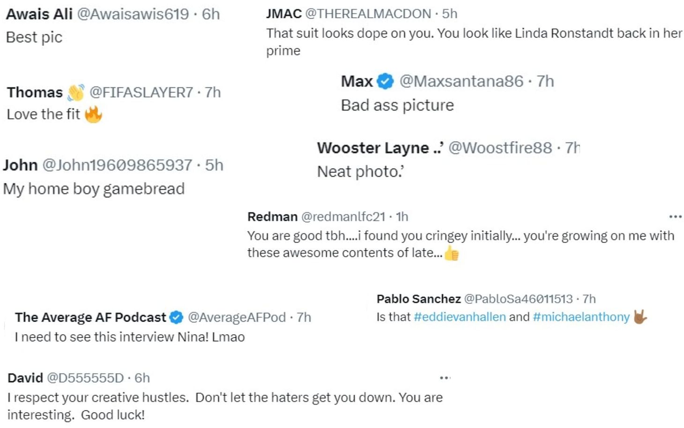Open more options on Redman's tweet
This screenshot has height=428, width=684.
coord(675,217)
